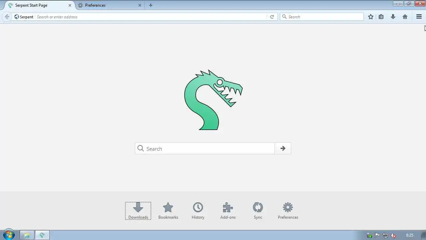Image resolution: width=426 pixels, height=240 pixels.
Task: Open Preferences gear shortcut on start page
Action: [x=288, y=211]
